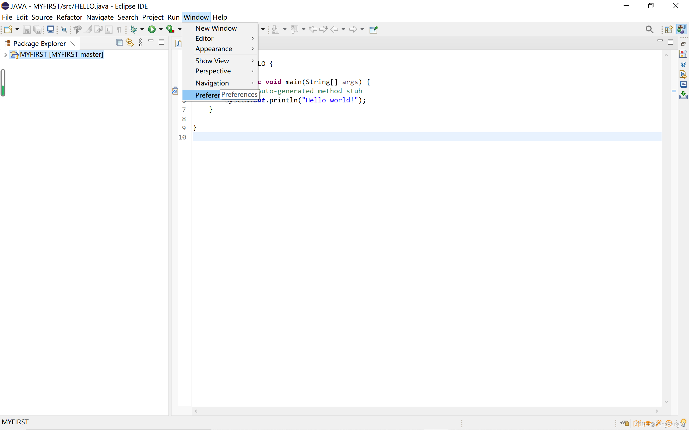Toggle Block Selection Mode icon
Screen dimensions: 689x430
pos(109,29)
